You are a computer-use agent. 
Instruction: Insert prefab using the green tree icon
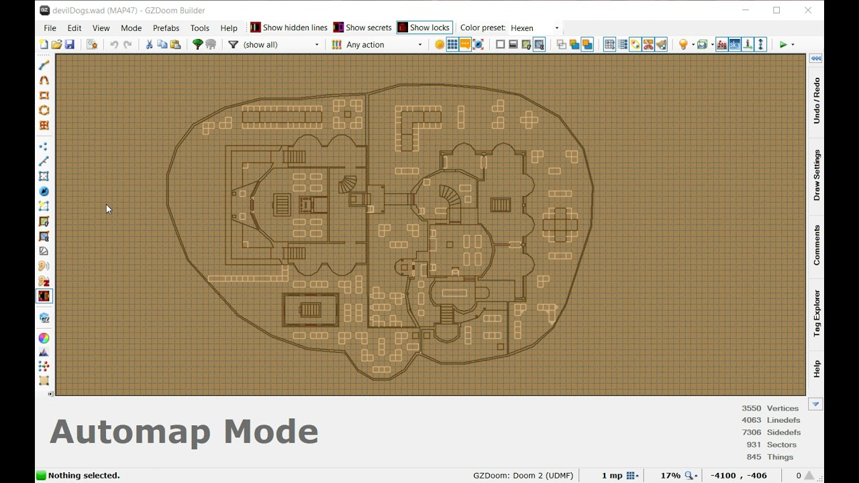click(x=197, y=44)
